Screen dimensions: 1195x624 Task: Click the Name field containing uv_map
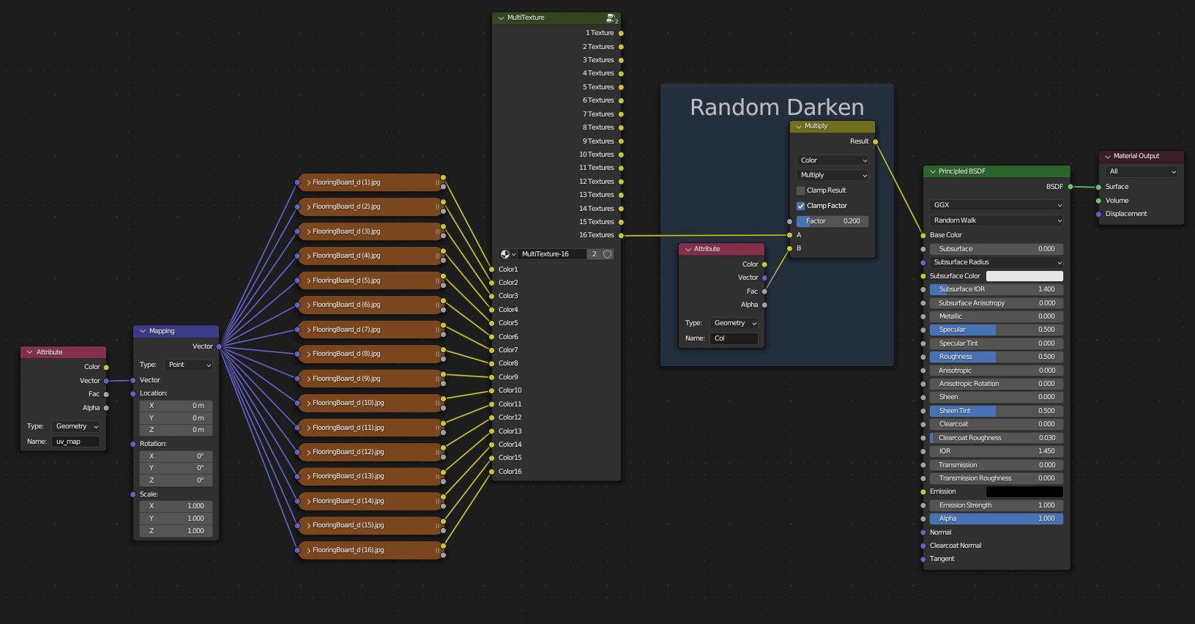coord(76,442)
